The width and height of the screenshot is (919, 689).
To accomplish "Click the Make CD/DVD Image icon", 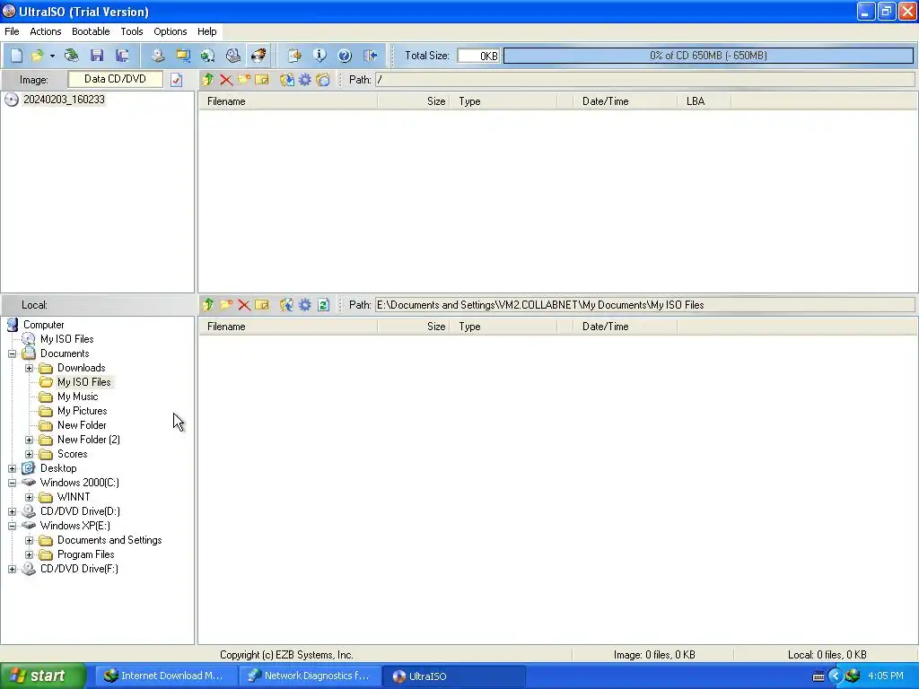I will (158, 56).
